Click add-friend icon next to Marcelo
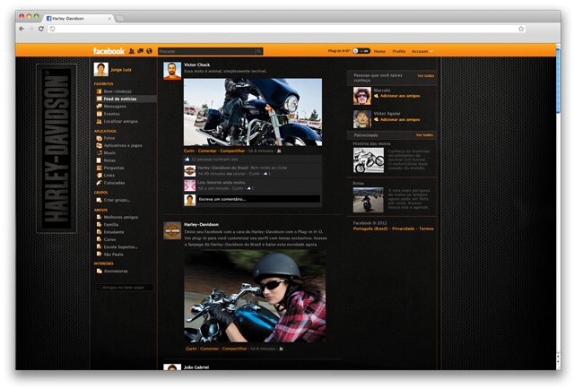Image resolution: width=574 pixels, height=388 pixels. point(376,96)
